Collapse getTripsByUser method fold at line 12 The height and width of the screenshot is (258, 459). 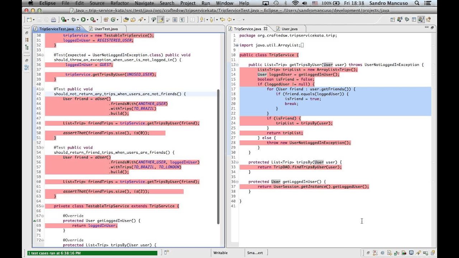(x=237, y=65)
